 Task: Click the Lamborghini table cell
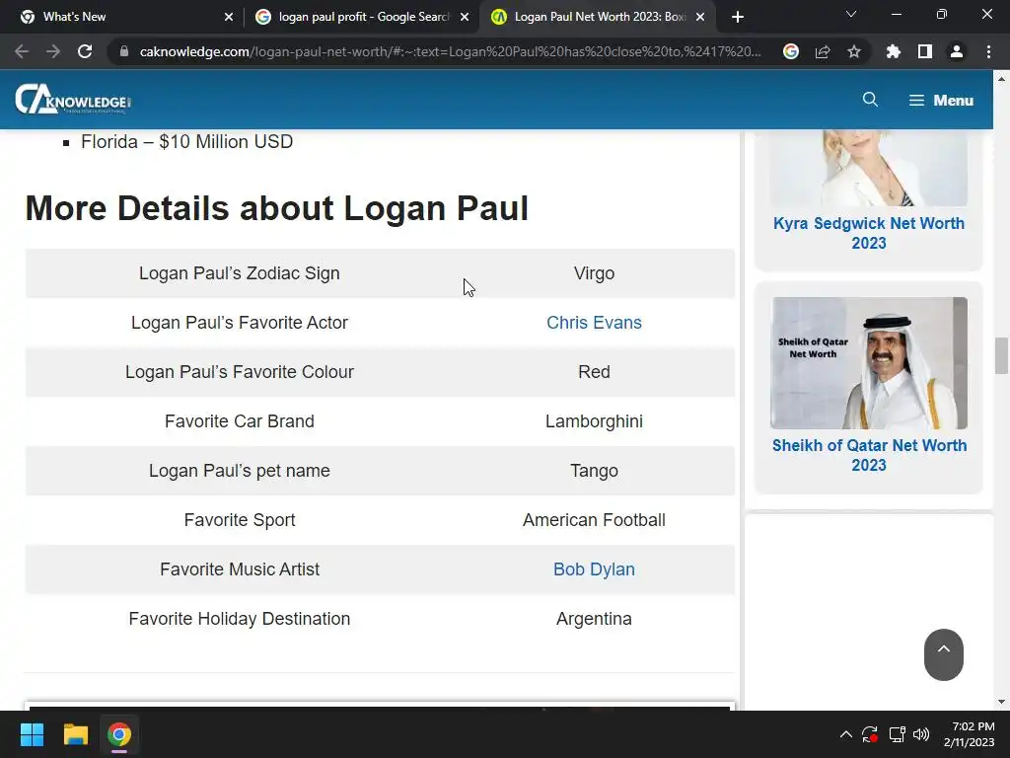(594, 420)
